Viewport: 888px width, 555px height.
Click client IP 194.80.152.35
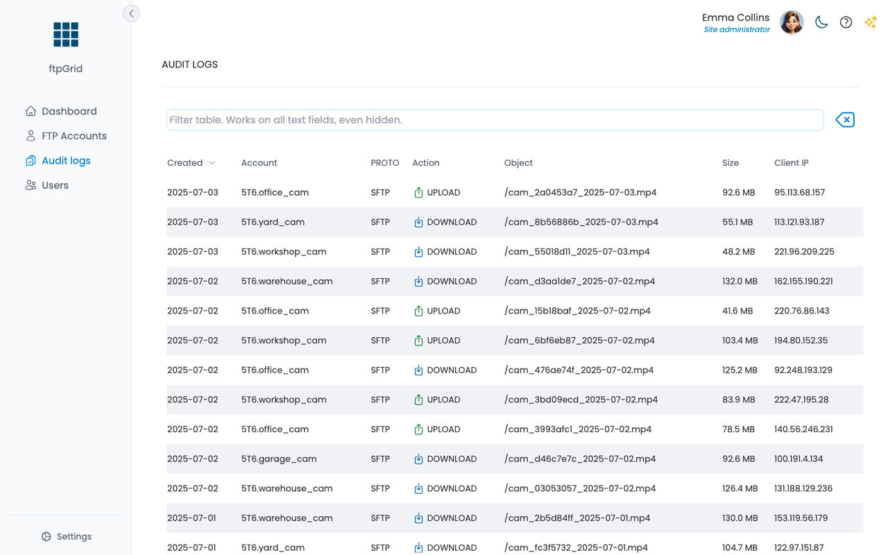click(x=801, y=341)
